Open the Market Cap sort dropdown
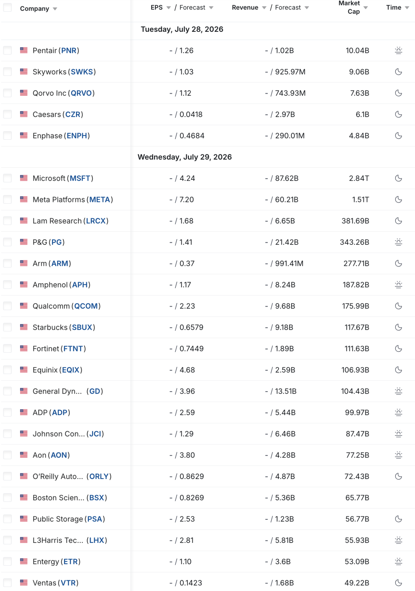The height and width of the screenshot is (591, 415). click(x=366, y=8)
